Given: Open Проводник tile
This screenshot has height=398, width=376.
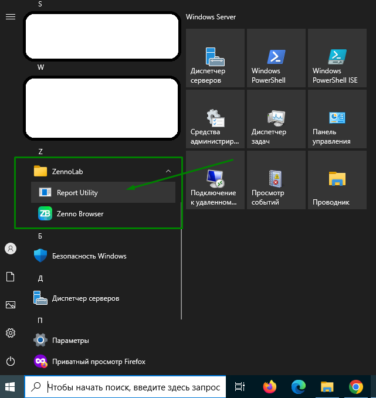Looking at the screenshot, I should (x=337, y=180).
